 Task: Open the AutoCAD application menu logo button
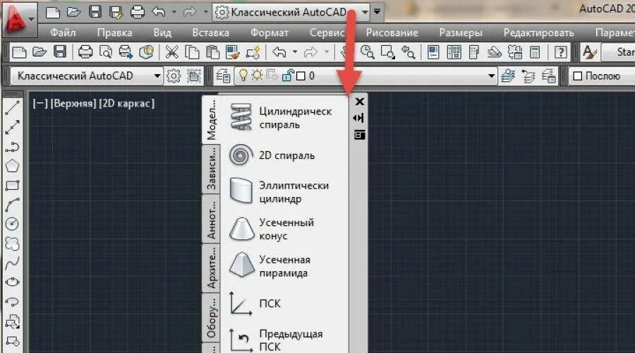[19, 18]
